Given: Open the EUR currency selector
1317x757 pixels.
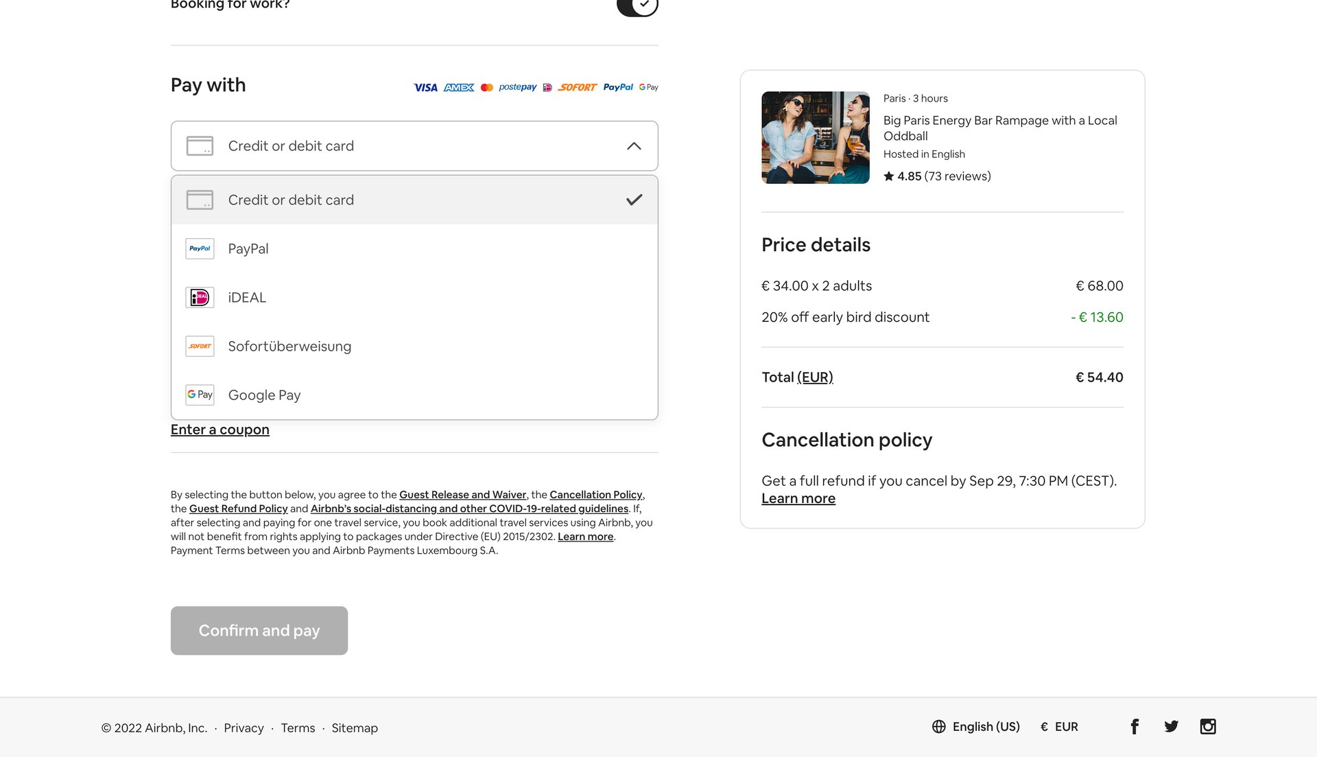Looking at the screenshot, I should [x=1060, y=726].
